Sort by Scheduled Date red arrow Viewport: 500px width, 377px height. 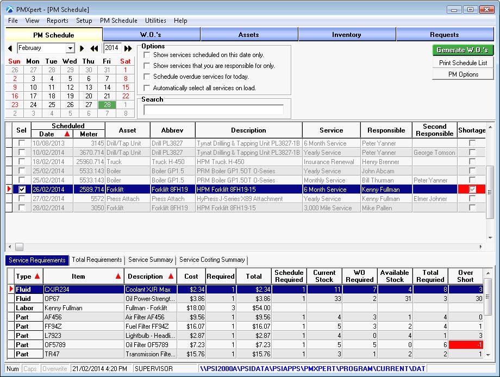coord(67,134)
